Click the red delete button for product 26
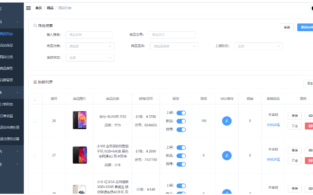 tap(309, 126)
